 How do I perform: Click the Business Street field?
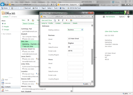tap(75, 39)
